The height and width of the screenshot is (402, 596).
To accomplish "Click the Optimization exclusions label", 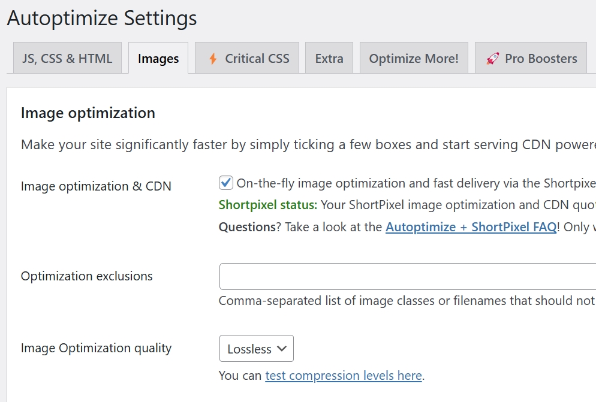I will (x=87, y=276).
